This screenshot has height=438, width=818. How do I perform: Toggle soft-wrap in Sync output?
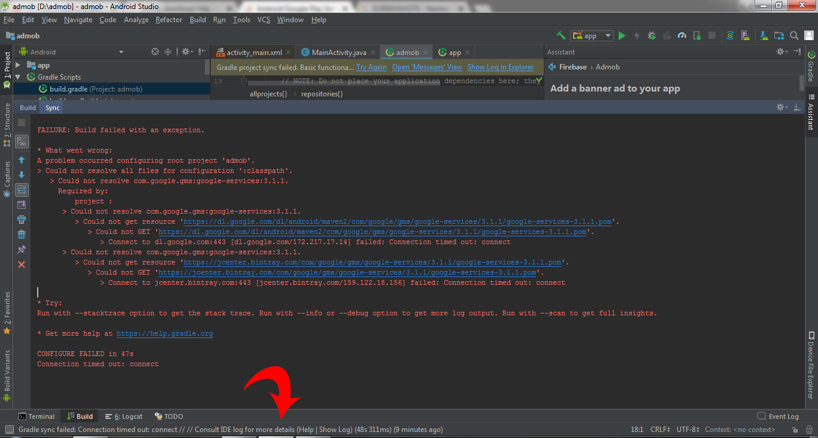pos(22,190)
